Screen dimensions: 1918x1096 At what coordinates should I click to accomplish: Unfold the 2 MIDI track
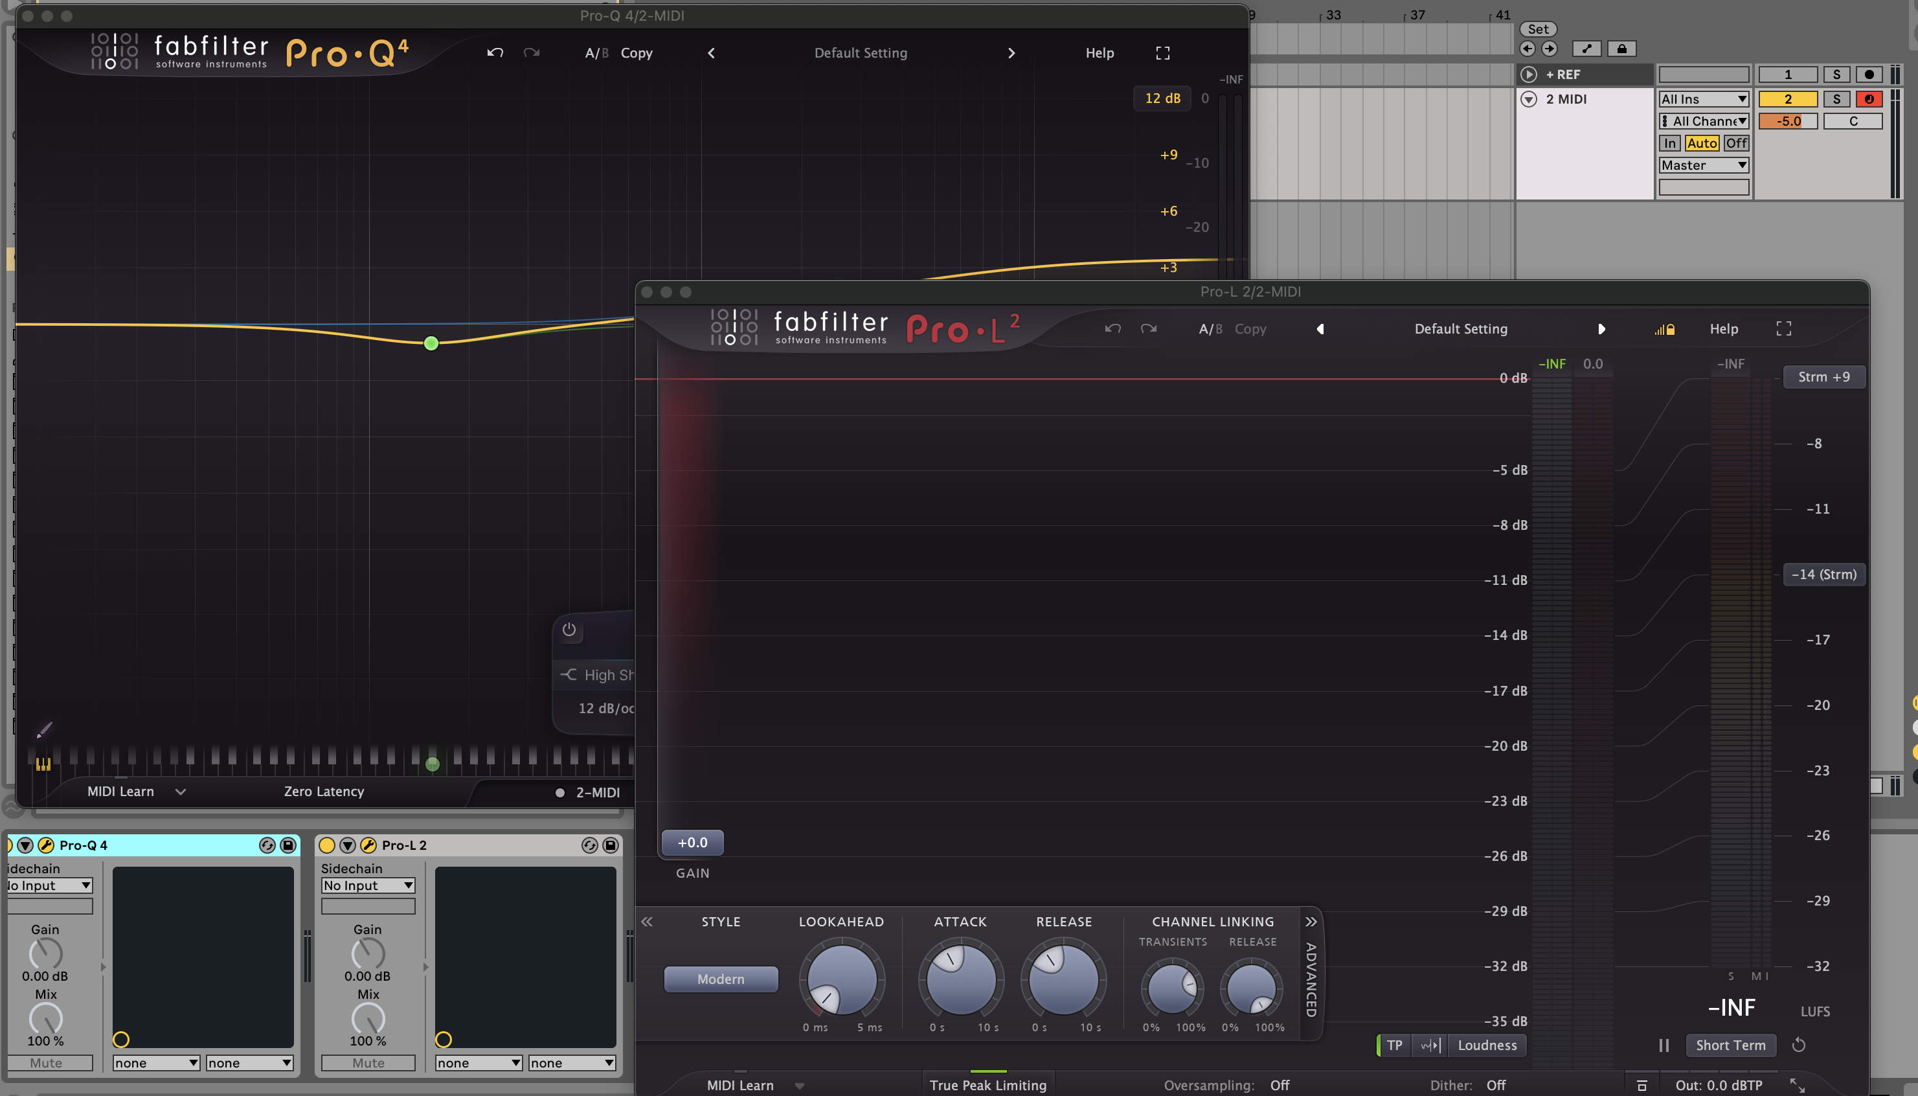pyautogui.click(x=1528, y=98)
